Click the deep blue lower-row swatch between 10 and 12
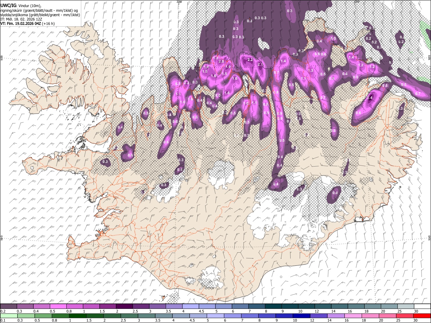 click(301, 316)
